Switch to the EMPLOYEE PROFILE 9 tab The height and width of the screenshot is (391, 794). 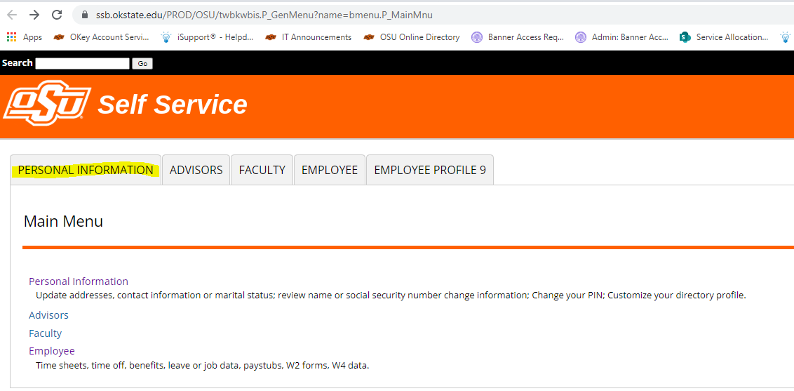(430, 170)
